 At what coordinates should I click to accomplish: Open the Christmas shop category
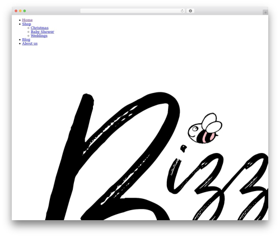[40, 28]
